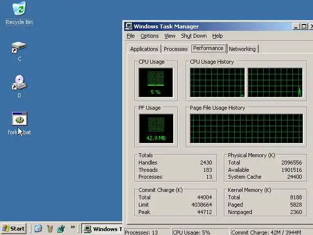Click the Task Manager title bar icon
The width and height of the screenshot is (313, 235).
(129, 26)
